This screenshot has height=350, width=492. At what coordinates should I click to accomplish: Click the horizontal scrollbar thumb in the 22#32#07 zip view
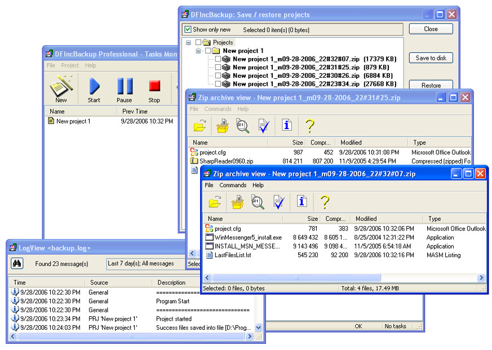(296, 277)
